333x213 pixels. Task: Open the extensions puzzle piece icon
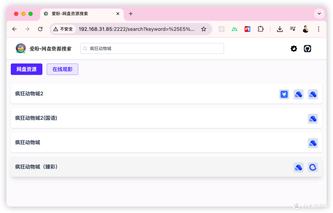click(x=261, y=29)
